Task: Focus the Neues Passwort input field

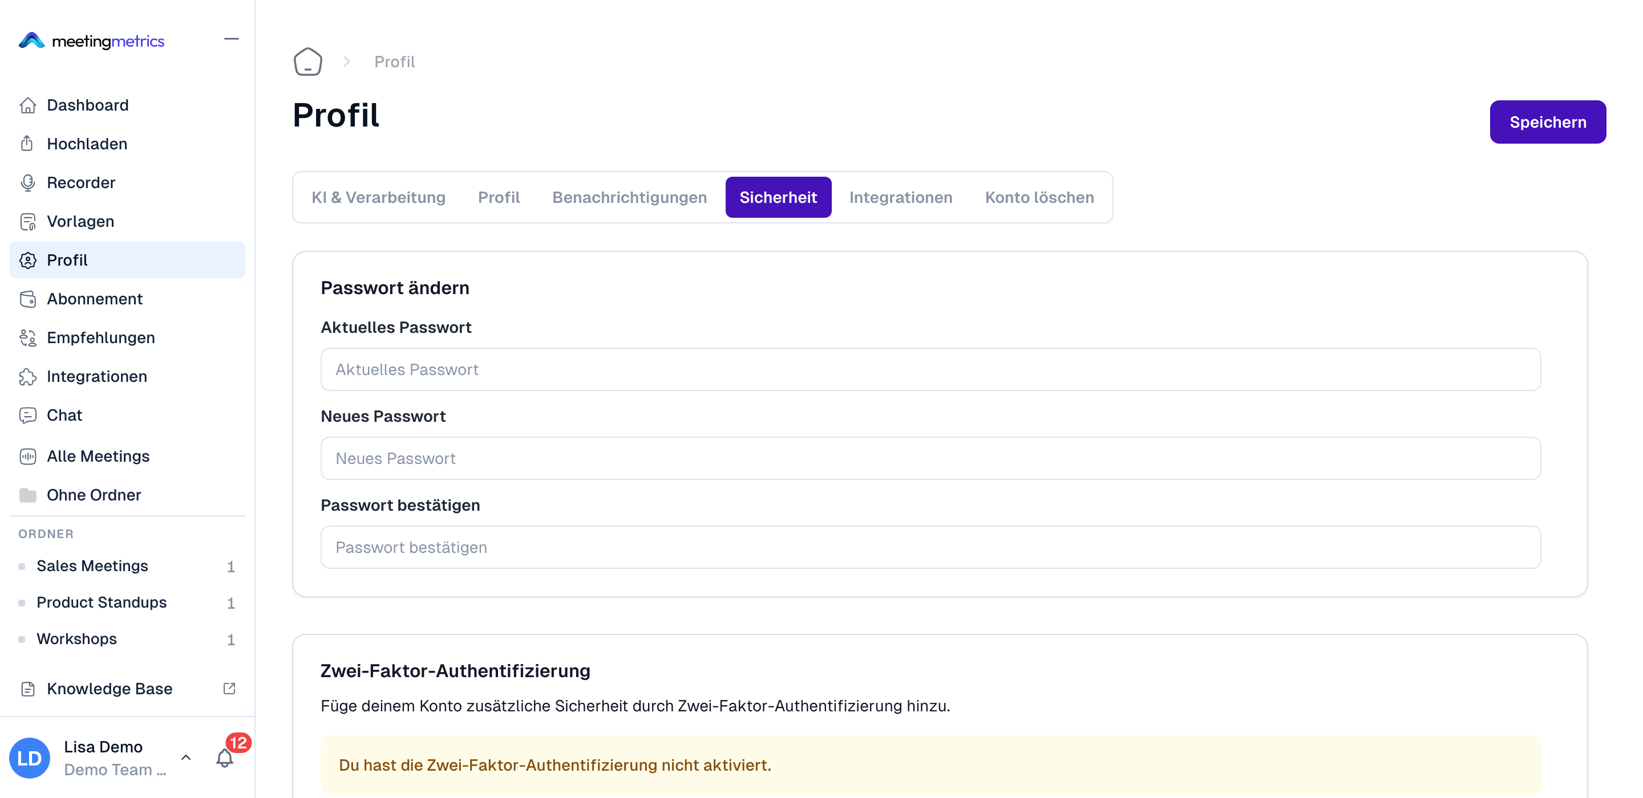Action: (930, 459)
